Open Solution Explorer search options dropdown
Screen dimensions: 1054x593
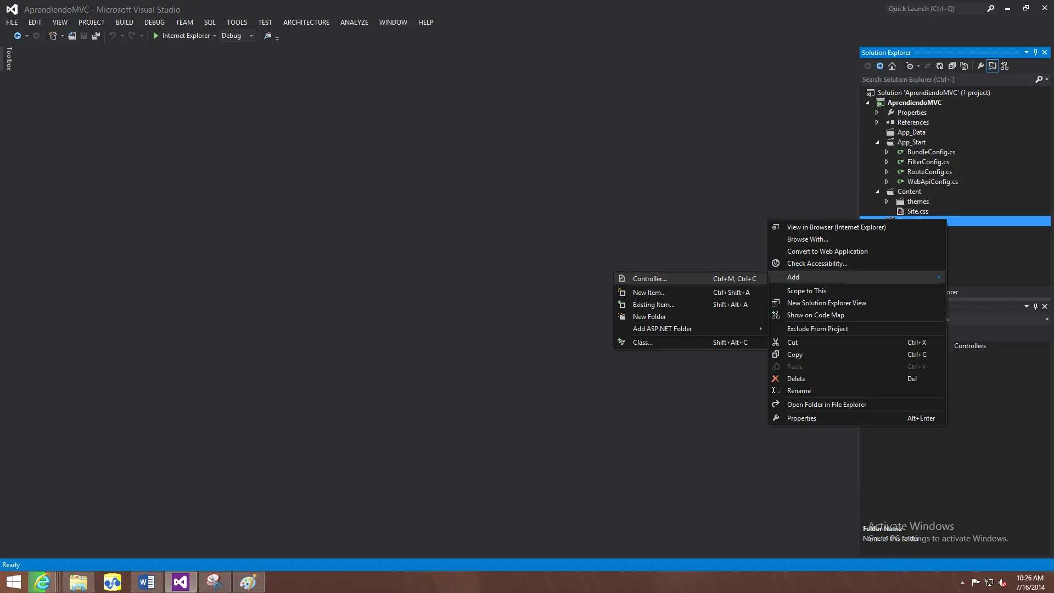coord(1047,80)
